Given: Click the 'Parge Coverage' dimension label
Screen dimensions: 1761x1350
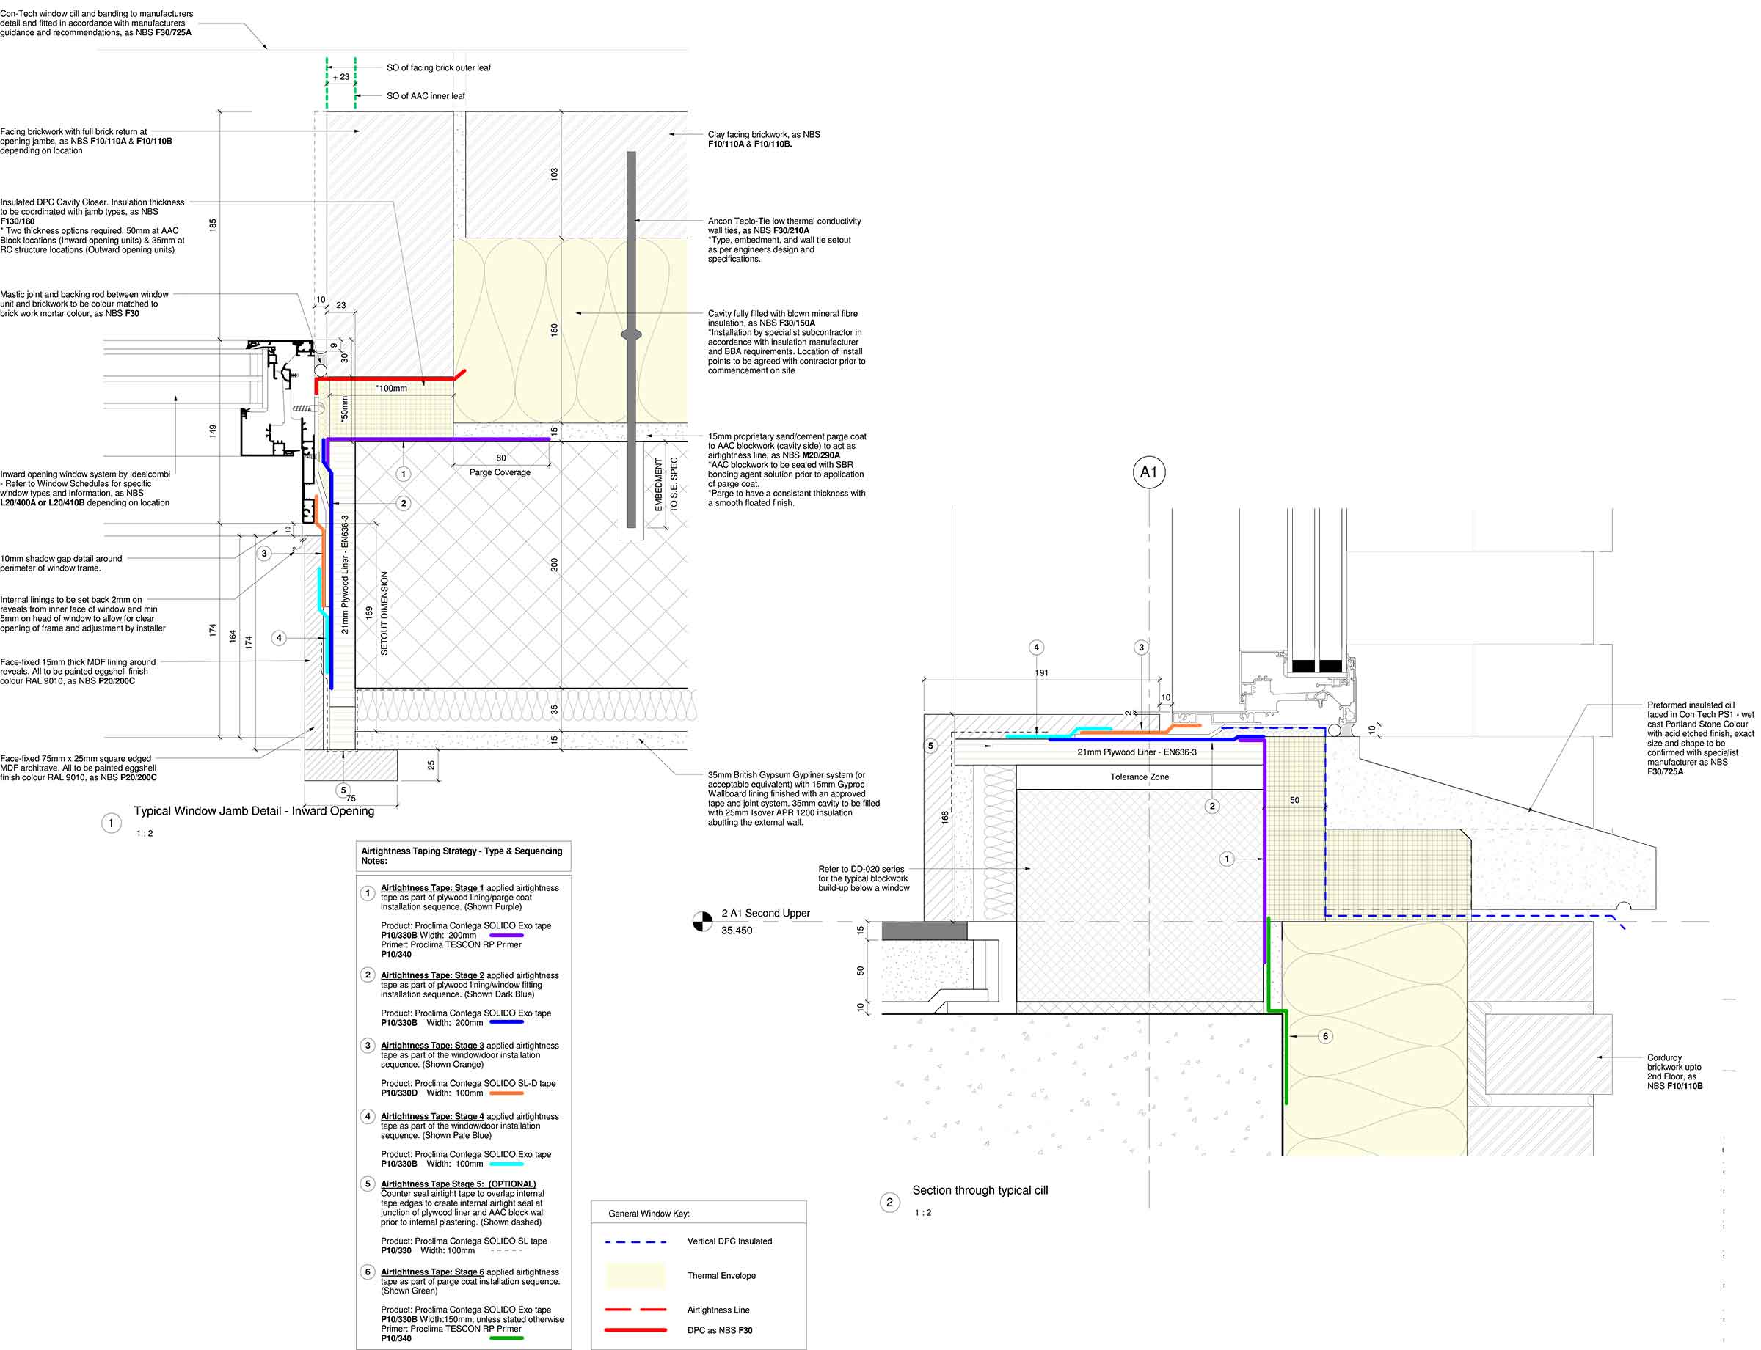Looking at the screenshot, I should coord(500,472).
